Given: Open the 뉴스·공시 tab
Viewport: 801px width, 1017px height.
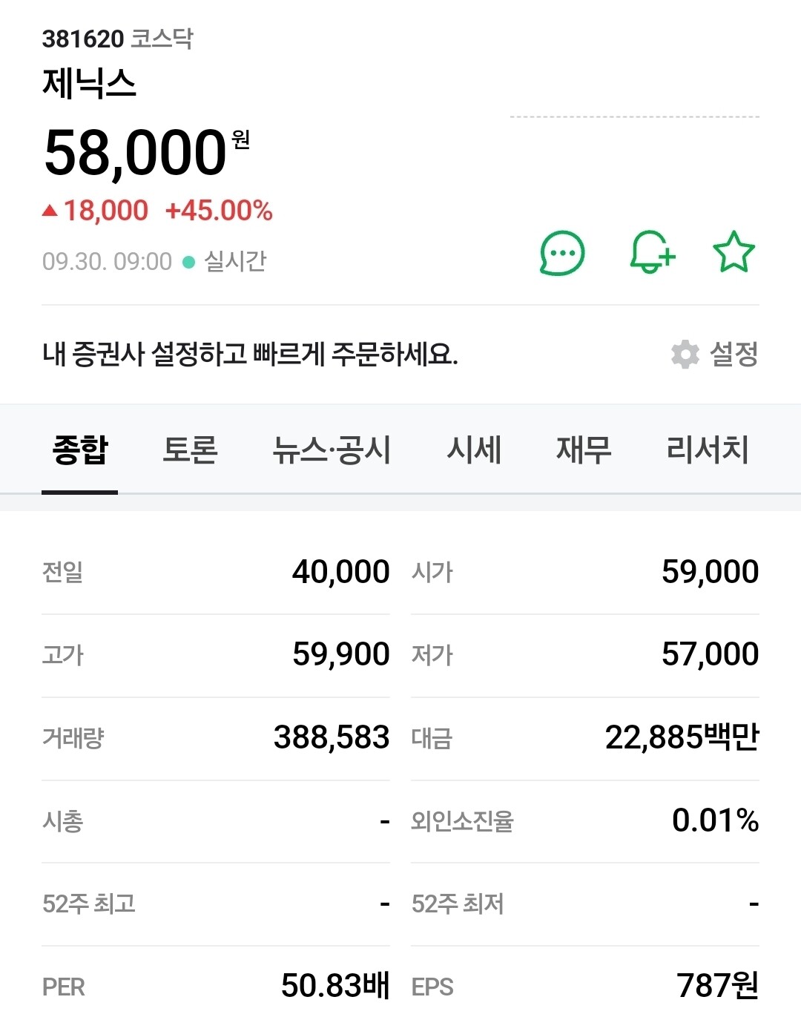Looking at the screenshot, I should click(332, 450).
